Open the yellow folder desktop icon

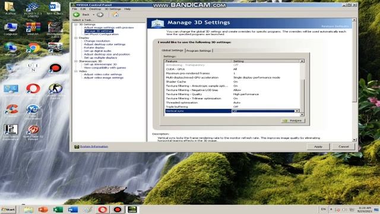tap(10, 8)
